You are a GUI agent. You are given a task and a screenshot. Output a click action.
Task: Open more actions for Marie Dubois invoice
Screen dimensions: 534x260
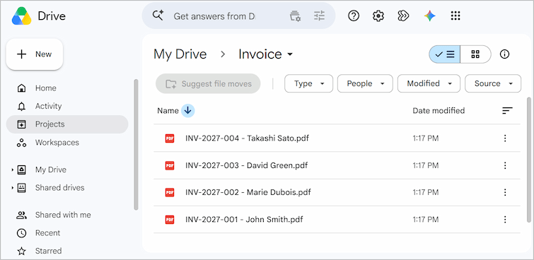tap(505, 192)
